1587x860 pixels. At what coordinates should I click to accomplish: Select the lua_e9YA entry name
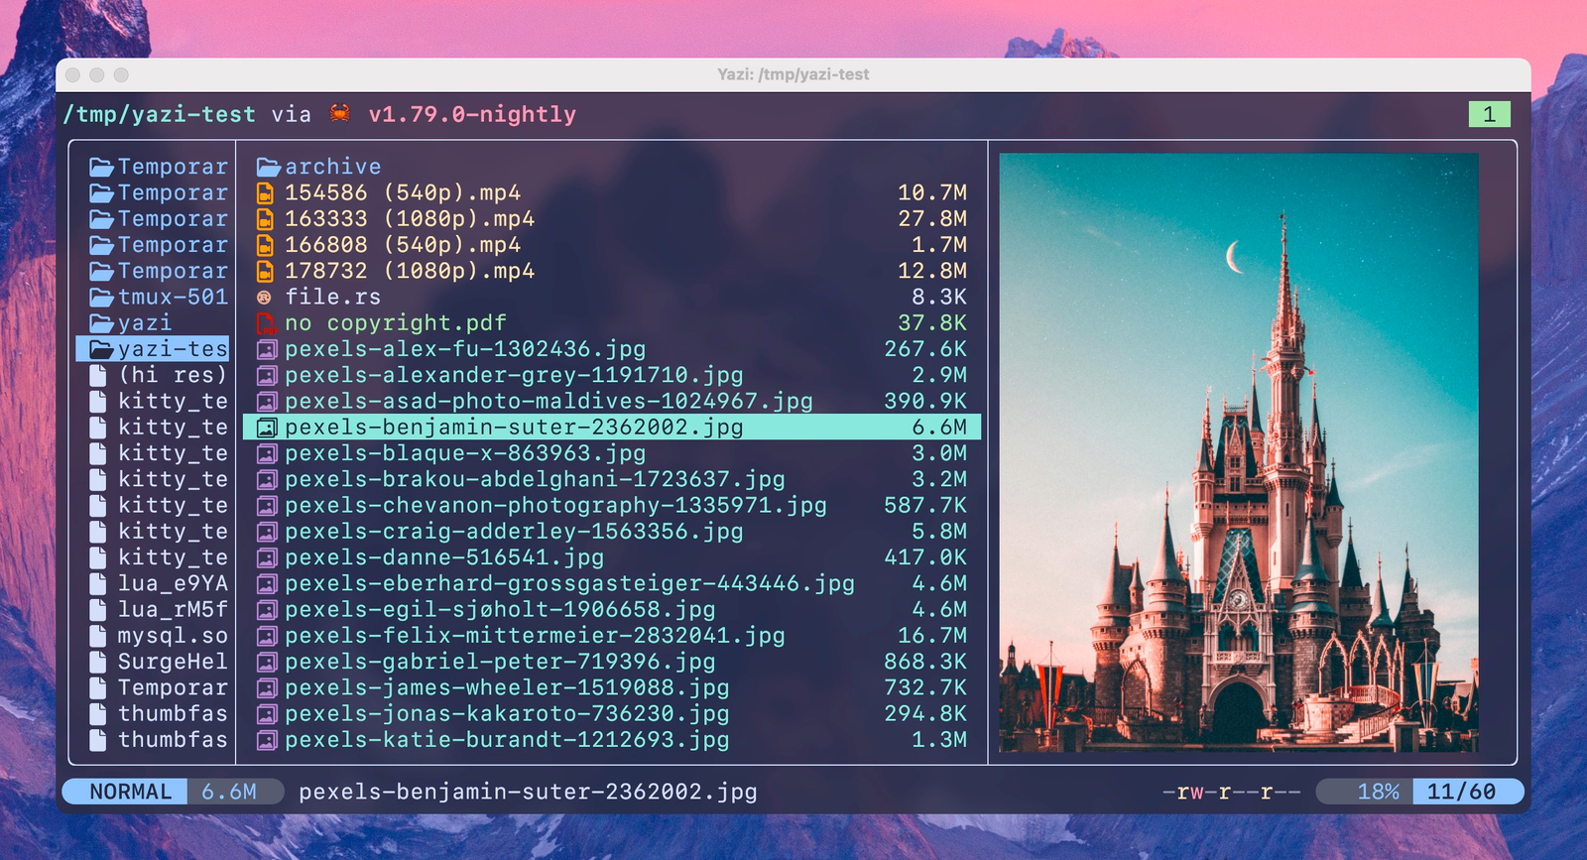(173, 583)
